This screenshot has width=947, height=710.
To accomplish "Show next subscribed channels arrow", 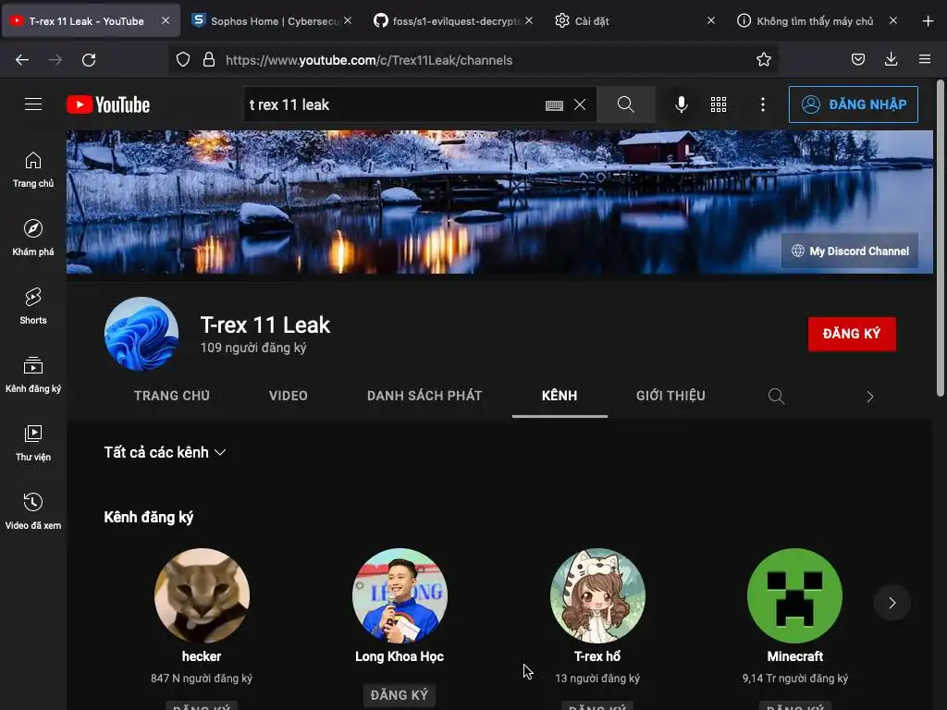I will (892, 603).
